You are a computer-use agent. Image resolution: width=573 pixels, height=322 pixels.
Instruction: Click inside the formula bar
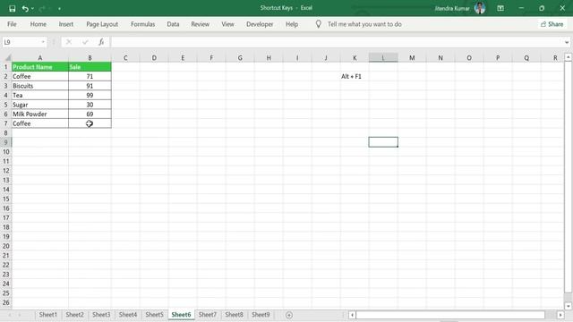(x=337, y=42)
